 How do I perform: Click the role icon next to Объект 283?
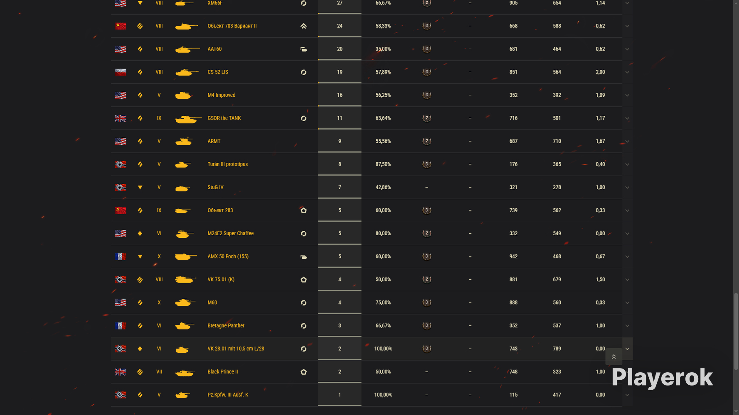(304, 210)
